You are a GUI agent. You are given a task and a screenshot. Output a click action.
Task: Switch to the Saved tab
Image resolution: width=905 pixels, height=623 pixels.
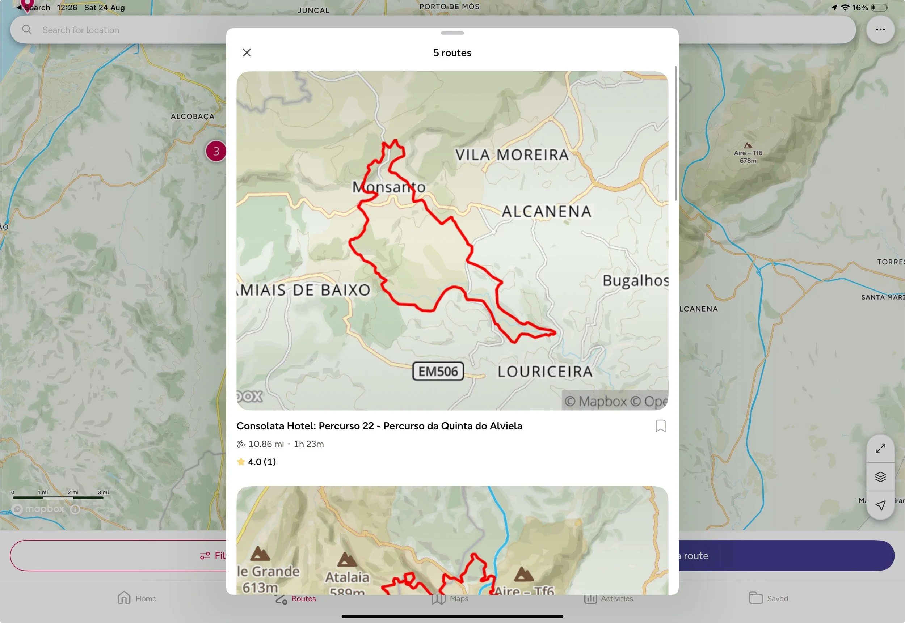click(768, 598)
